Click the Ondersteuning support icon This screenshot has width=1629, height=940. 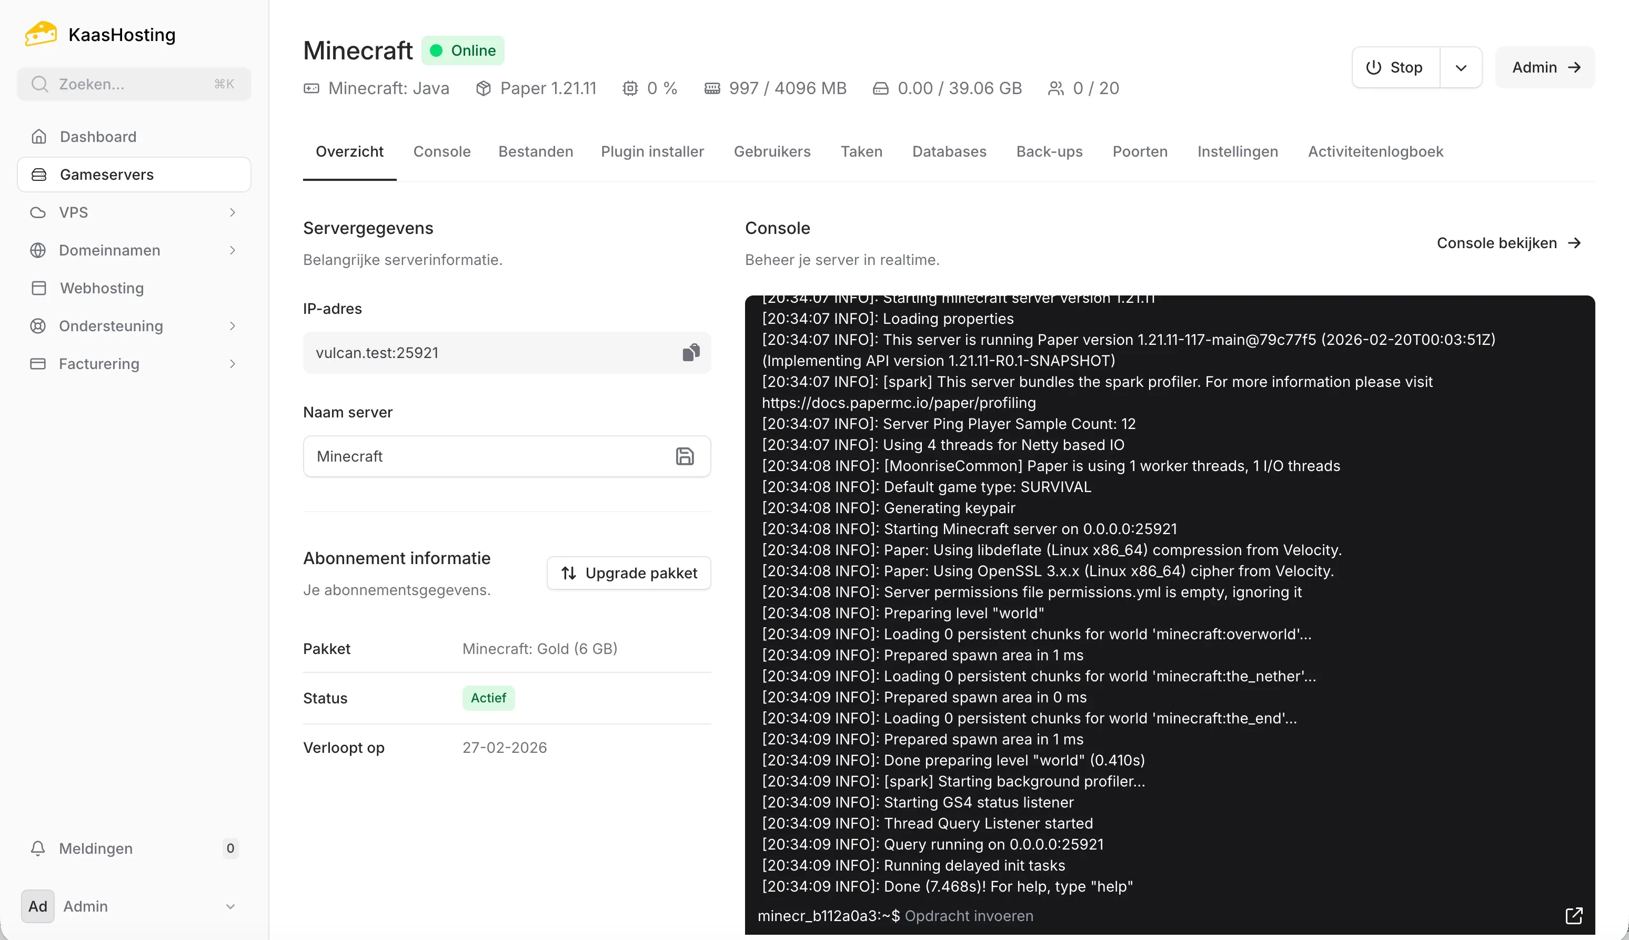click(39, 325)
